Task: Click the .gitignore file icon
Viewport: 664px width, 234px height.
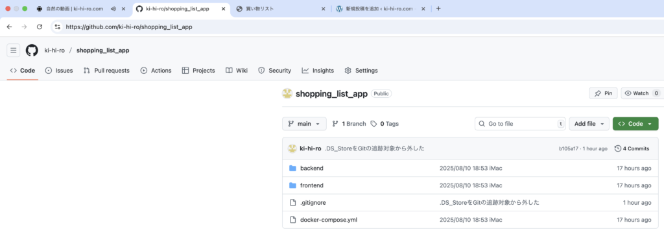Action: [x=292, y=203]
